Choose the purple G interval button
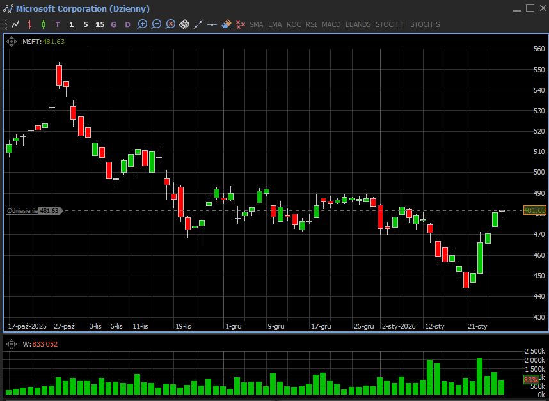The width and height of the screenshot is (549, 401). click(x=114, y=24)
